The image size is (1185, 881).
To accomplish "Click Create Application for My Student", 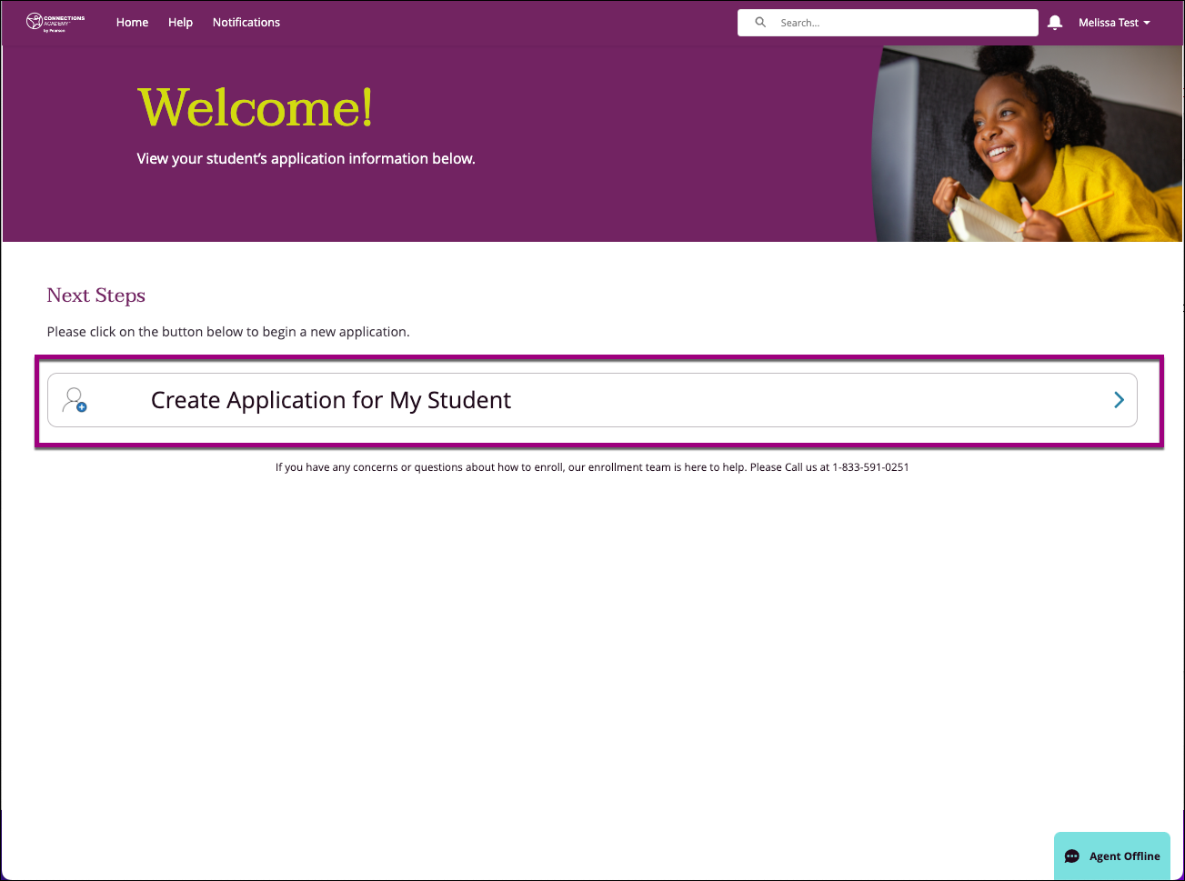I will click(x=330, y=400).
